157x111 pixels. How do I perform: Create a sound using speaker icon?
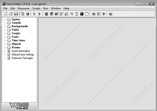(52, 14)
